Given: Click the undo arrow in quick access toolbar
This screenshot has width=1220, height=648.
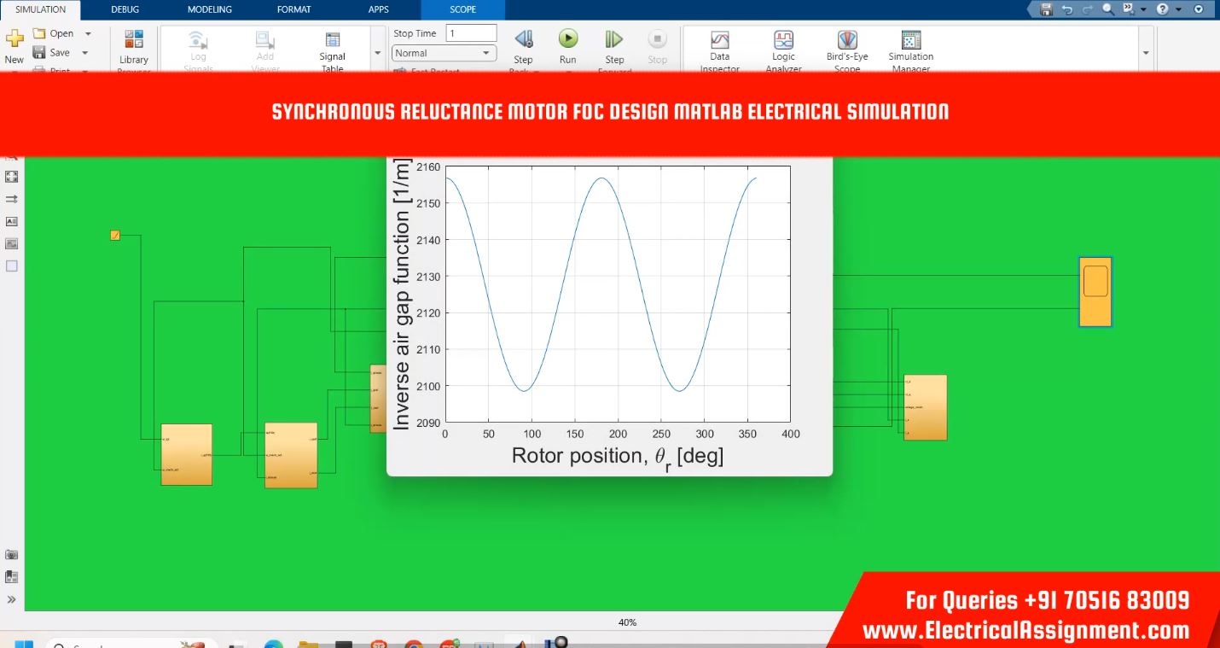Looking at the screenshot, I should (x=1066, y=9).
